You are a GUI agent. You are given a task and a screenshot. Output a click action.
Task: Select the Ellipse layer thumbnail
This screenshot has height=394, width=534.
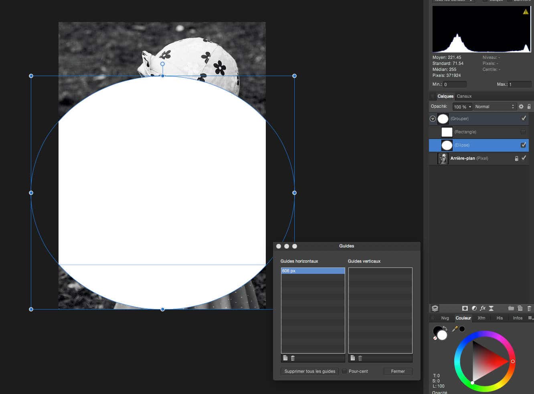[x=447, y=145]
